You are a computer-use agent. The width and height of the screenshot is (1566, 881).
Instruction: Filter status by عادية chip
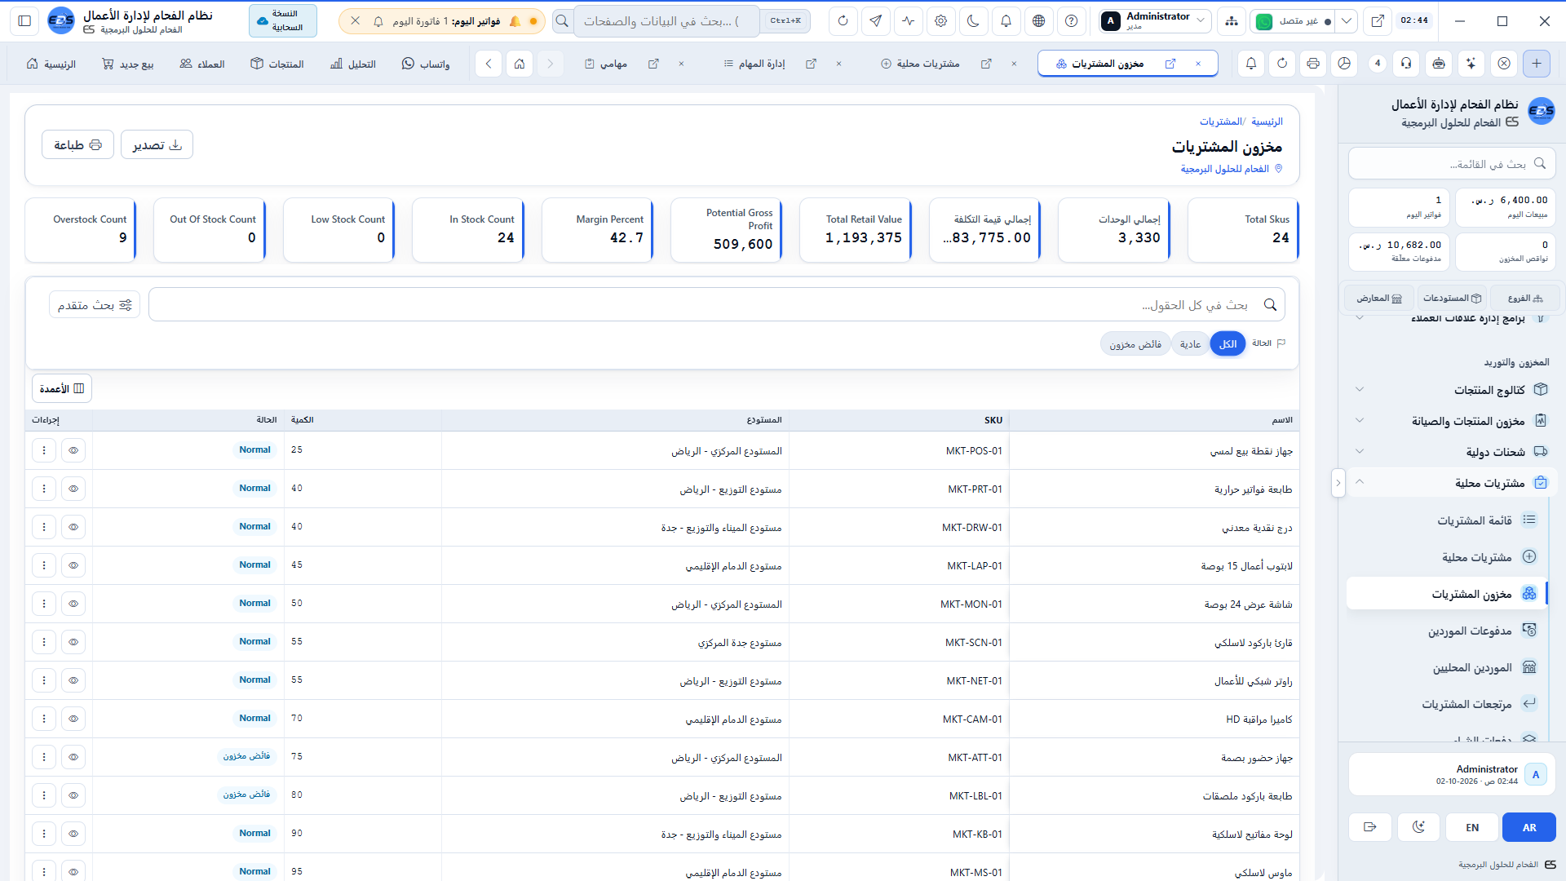click(x=1190, y=344)
